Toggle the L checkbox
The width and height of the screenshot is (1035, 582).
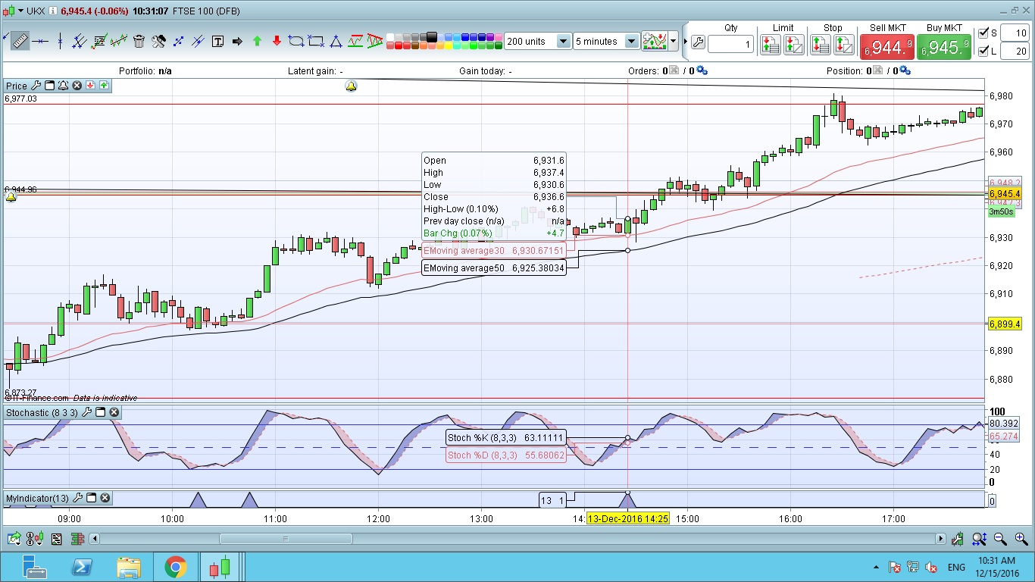point(983,51)
